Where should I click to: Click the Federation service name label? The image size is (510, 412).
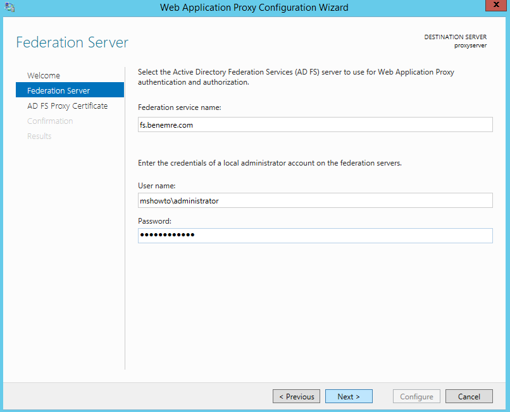coord(180,107)
